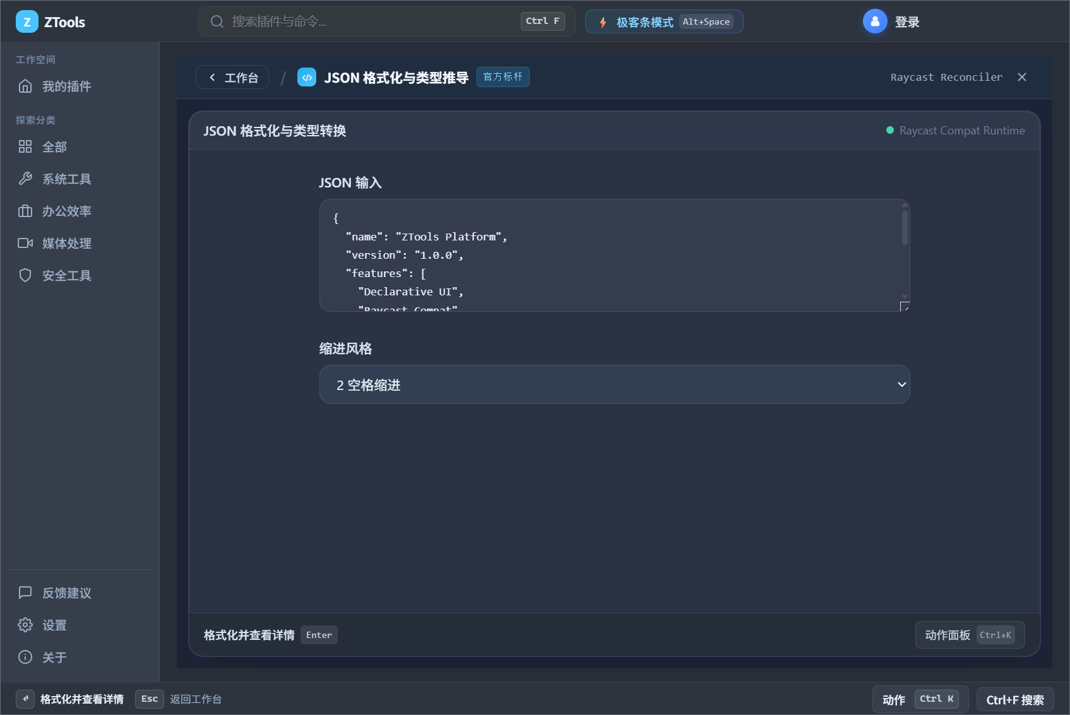Image resolution: width=1070 pixels, height=715 pixels.
Task: Open the 动作面板 Ctrl+K button
Action: (x=970, y=635)
